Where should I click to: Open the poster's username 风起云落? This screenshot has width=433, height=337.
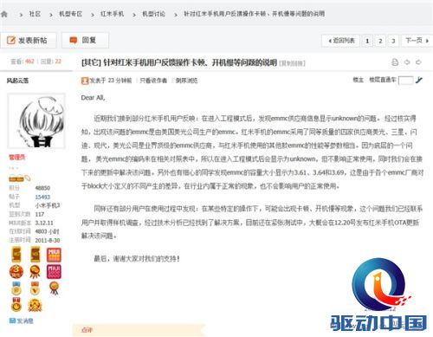[x=18, y=81]
